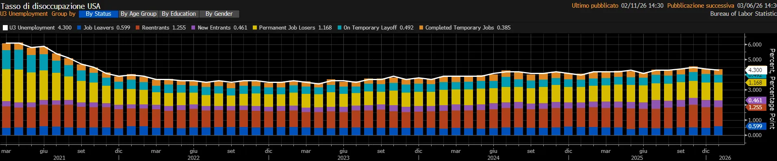Click the orange Completed Temporary Jobs swatch
Viewport: 777px width, 161px height.
click(x=421, y=28)
